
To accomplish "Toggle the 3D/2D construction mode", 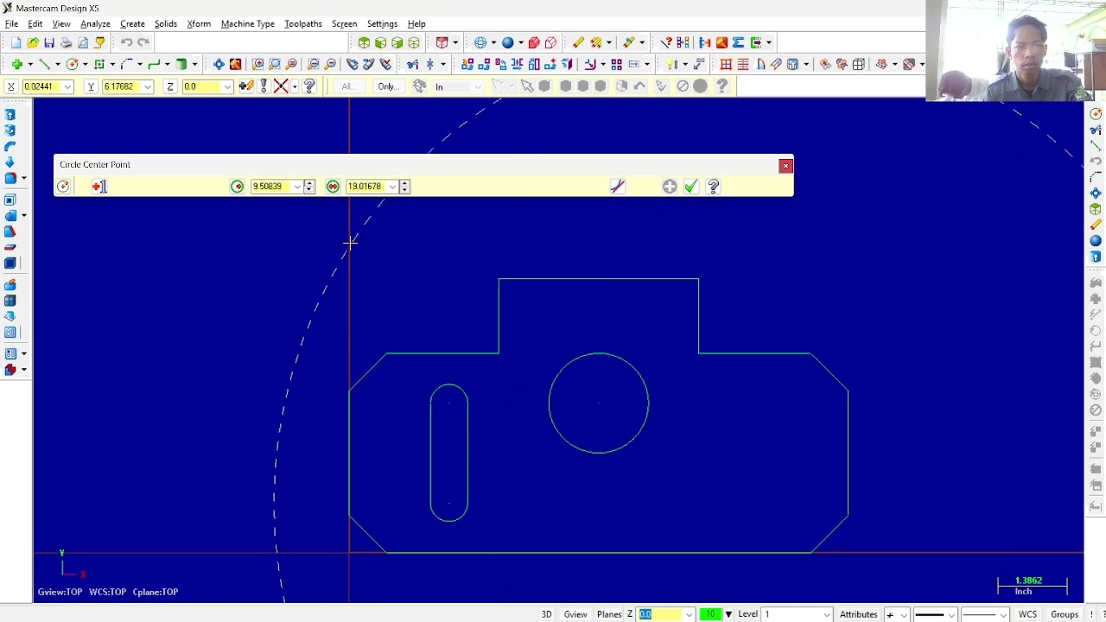I will coord(547,614).
